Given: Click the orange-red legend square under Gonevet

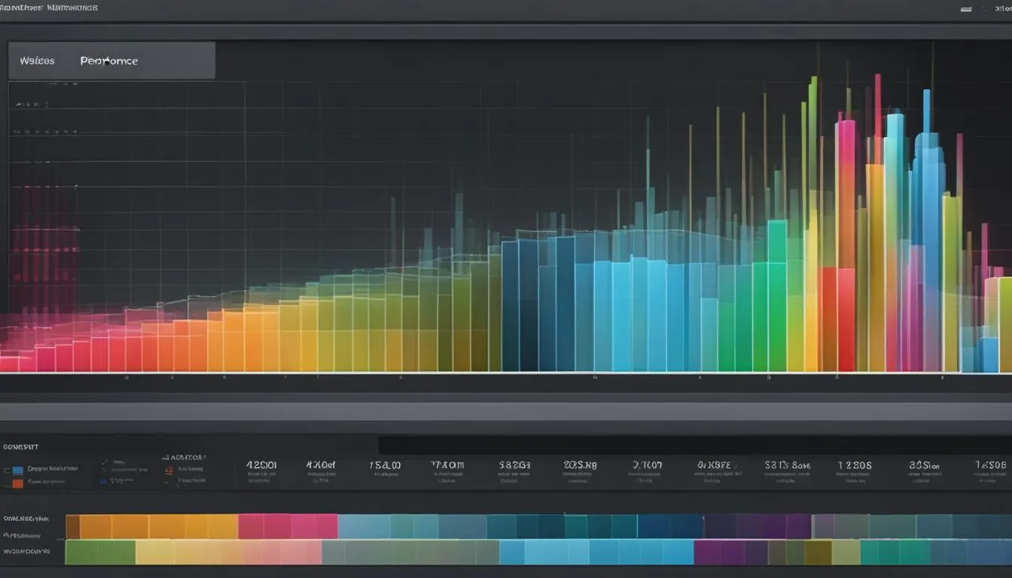Looking at the screenshot, I should tap(17, 483).
